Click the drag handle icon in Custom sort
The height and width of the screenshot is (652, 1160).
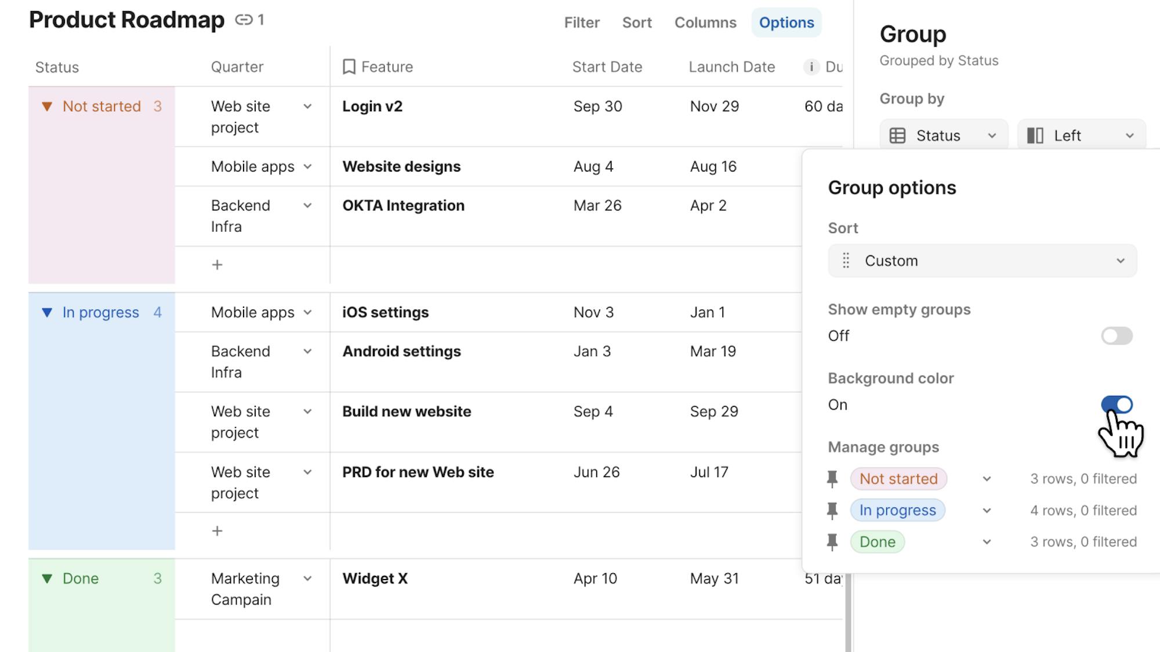[x=846, y=261]
